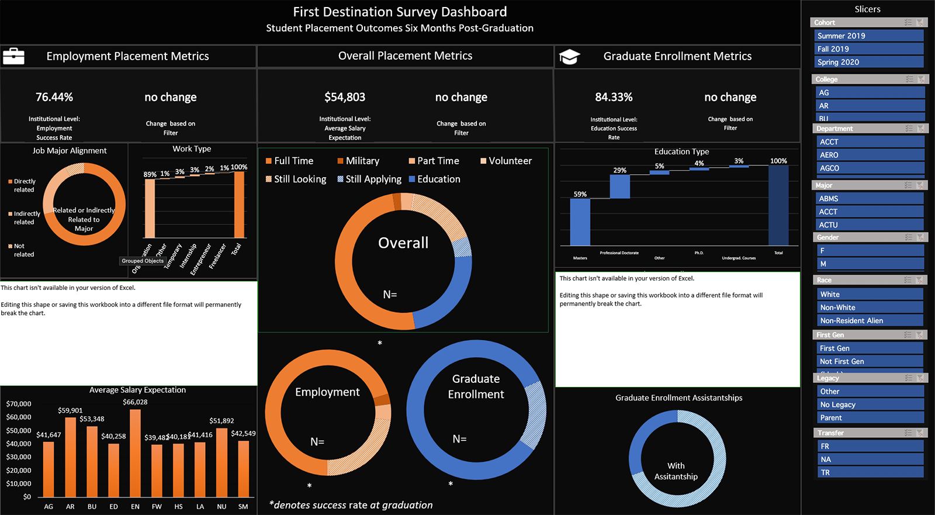The height and width of the screenshot is (515, 935).
Task: Select the Overall donut chart
Action: [x=403, y=261]
